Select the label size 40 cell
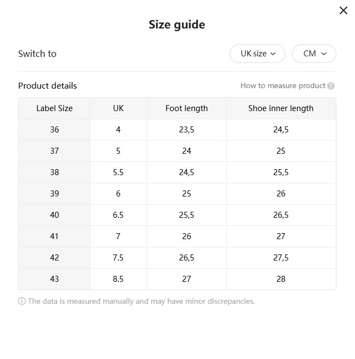 pyautogui.click(x=54, y=215)
